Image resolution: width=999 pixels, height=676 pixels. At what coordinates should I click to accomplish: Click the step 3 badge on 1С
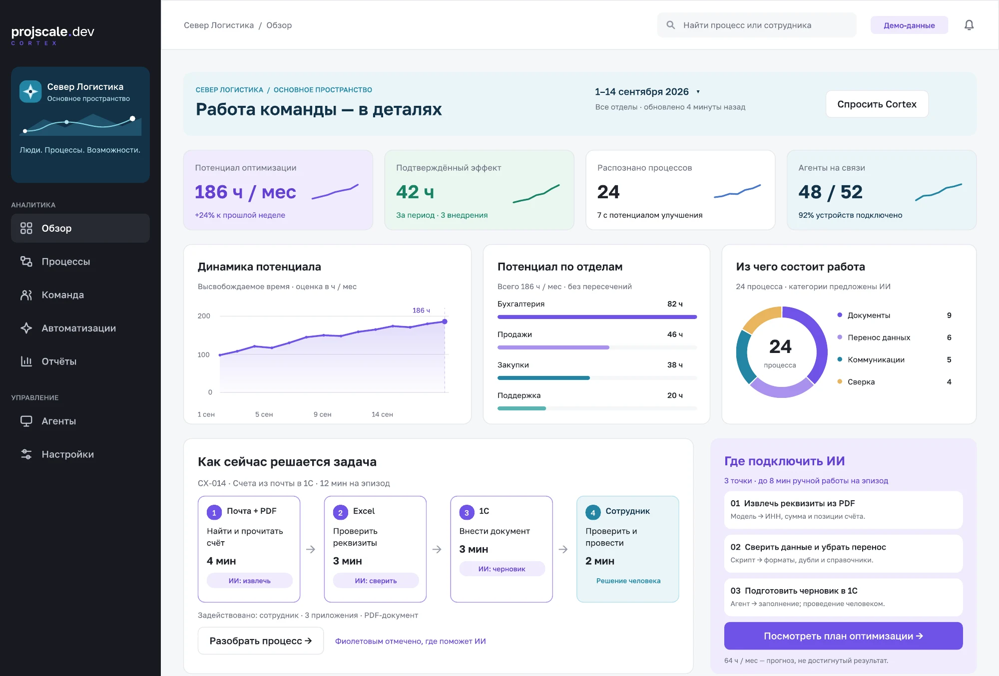pos(467,512)
